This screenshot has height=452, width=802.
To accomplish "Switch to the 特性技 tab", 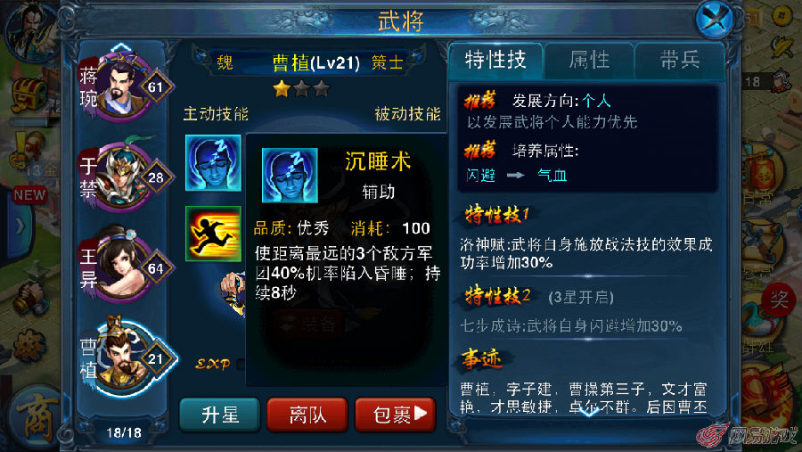I will click(x=495, y=61).
